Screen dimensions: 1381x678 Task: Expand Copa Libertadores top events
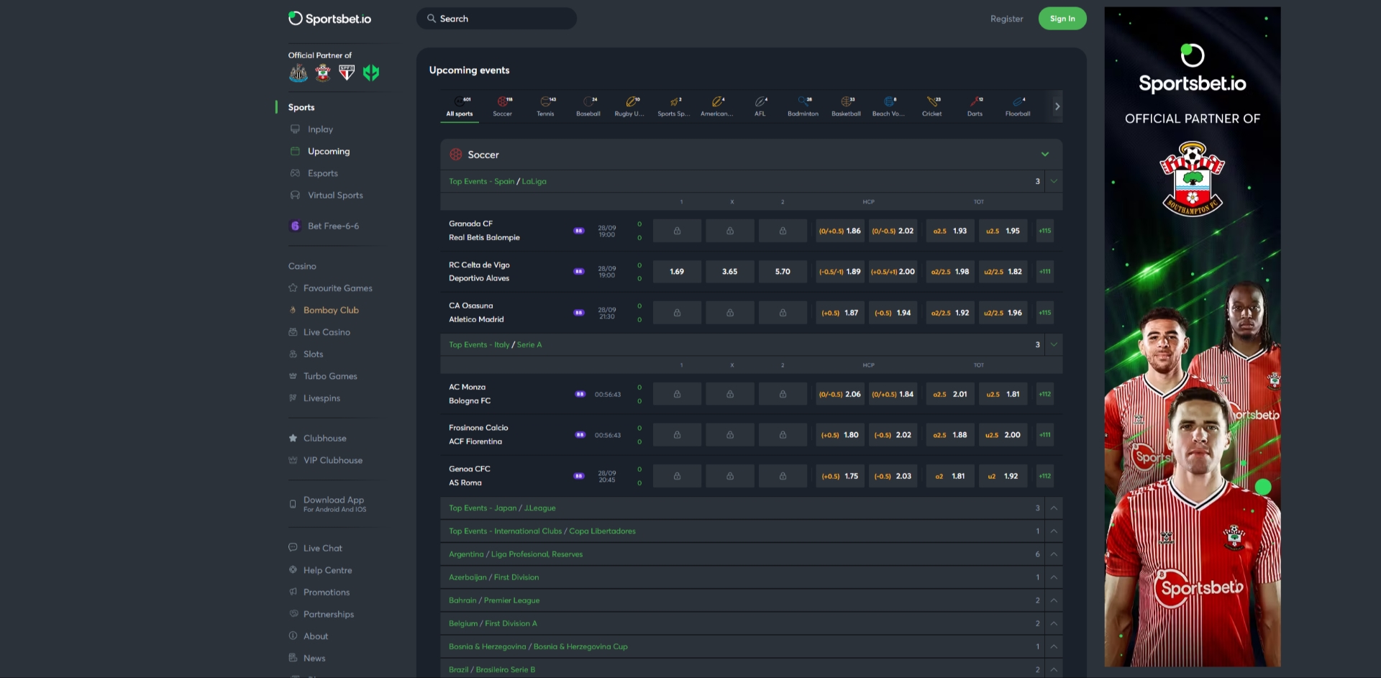pos(1054,531)
